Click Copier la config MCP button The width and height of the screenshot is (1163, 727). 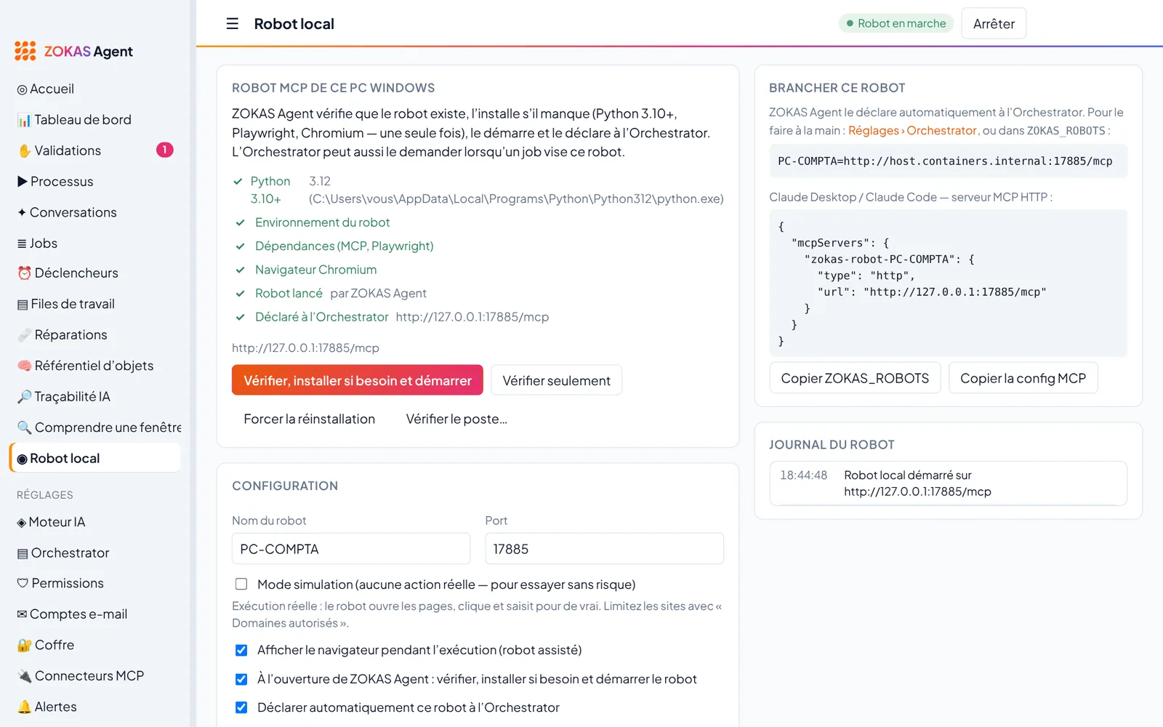[x=1023, y=378]
